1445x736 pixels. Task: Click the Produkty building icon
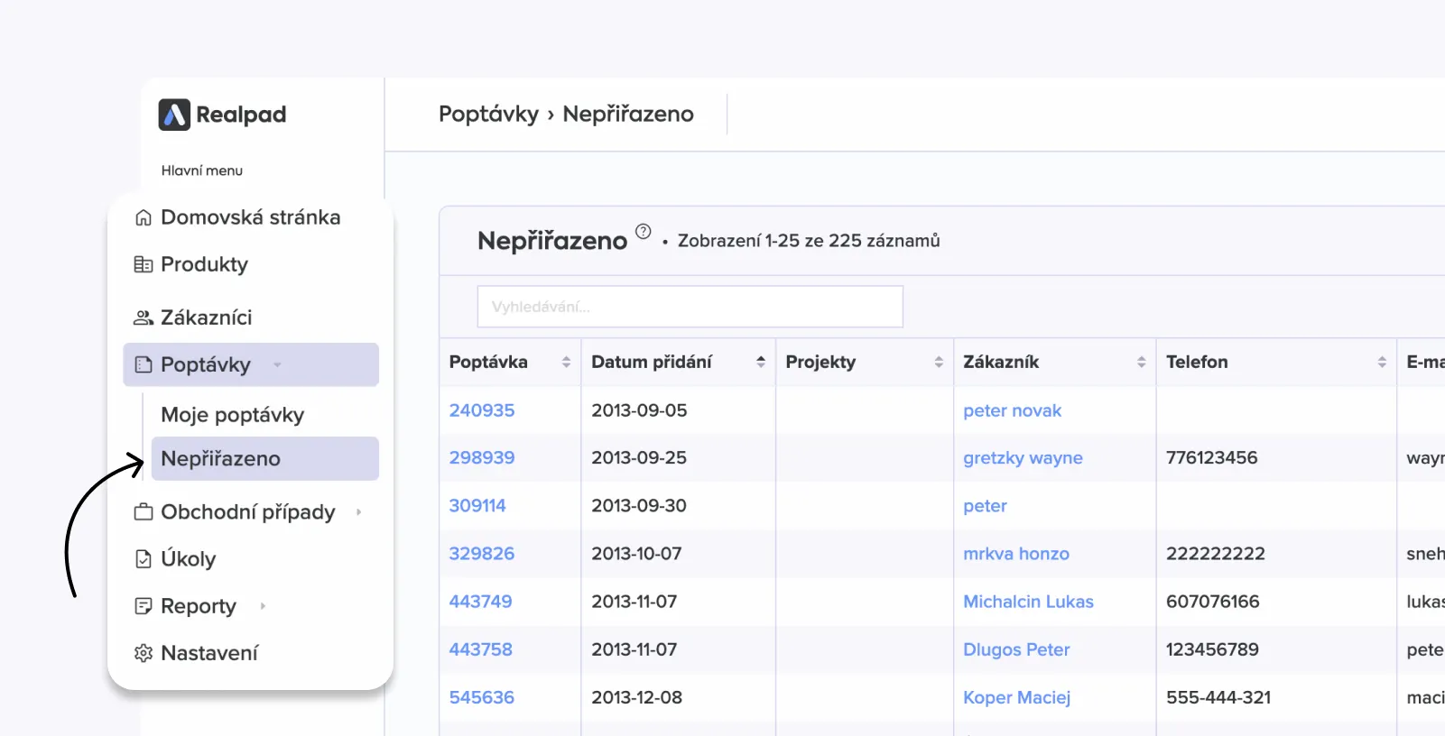[143, 264]
